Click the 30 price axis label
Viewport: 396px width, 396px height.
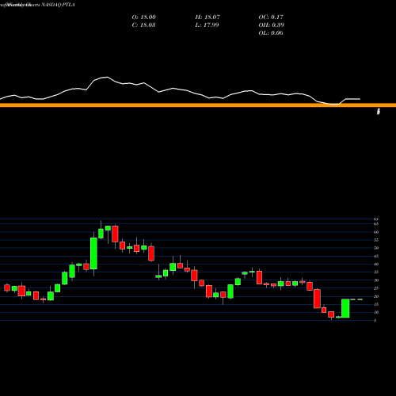click(376, 280)
